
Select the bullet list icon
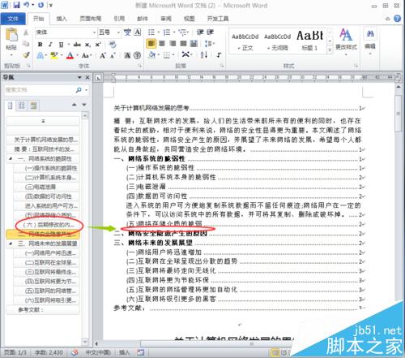(151, 32)
